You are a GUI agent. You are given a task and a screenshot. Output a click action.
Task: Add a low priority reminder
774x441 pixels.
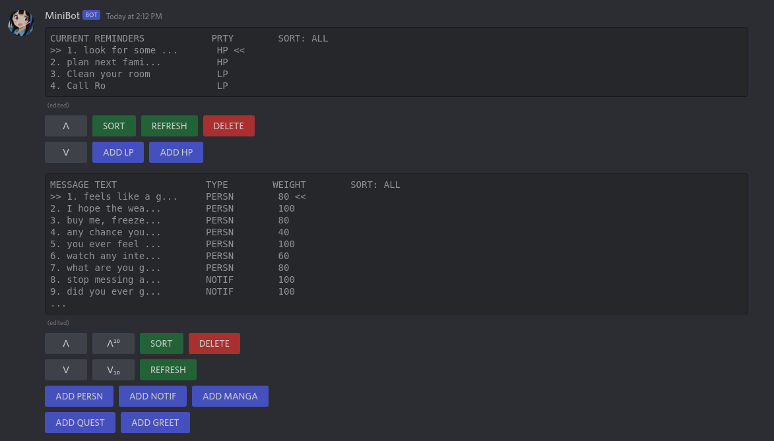pos(118,152)
